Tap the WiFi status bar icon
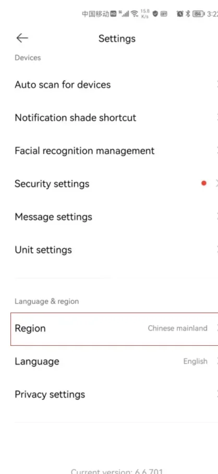Viewport: 218px width, 474px height. (x=135, y=14)
